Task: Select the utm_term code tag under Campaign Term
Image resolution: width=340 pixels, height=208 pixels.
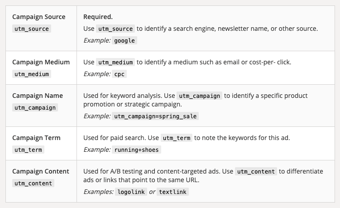Action: 28,150
